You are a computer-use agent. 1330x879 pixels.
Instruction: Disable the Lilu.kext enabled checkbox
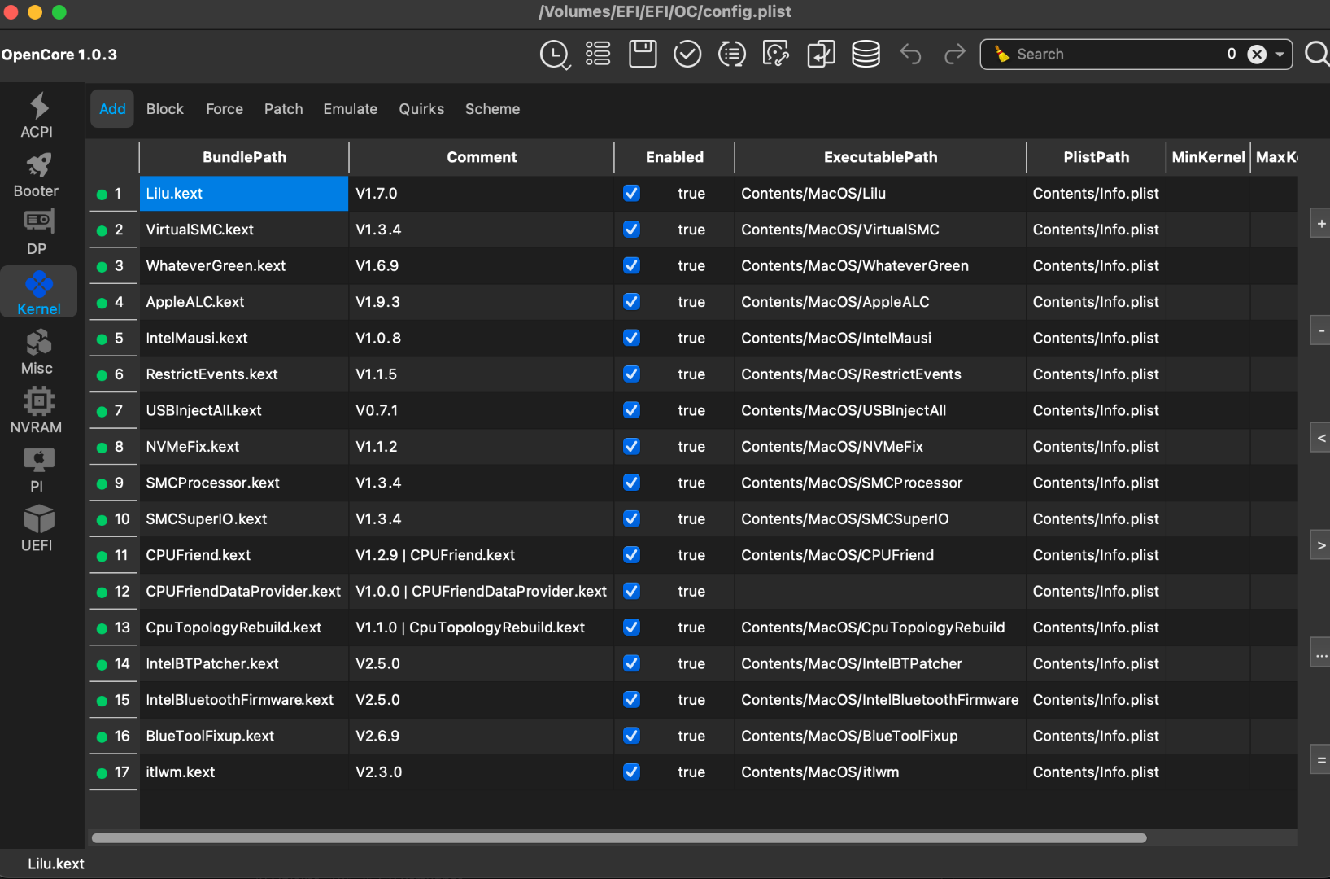631,194
